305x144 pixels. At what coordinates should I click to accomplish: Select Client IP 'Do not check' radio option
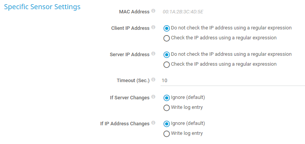pyautogui.click(x=167, y=28)
